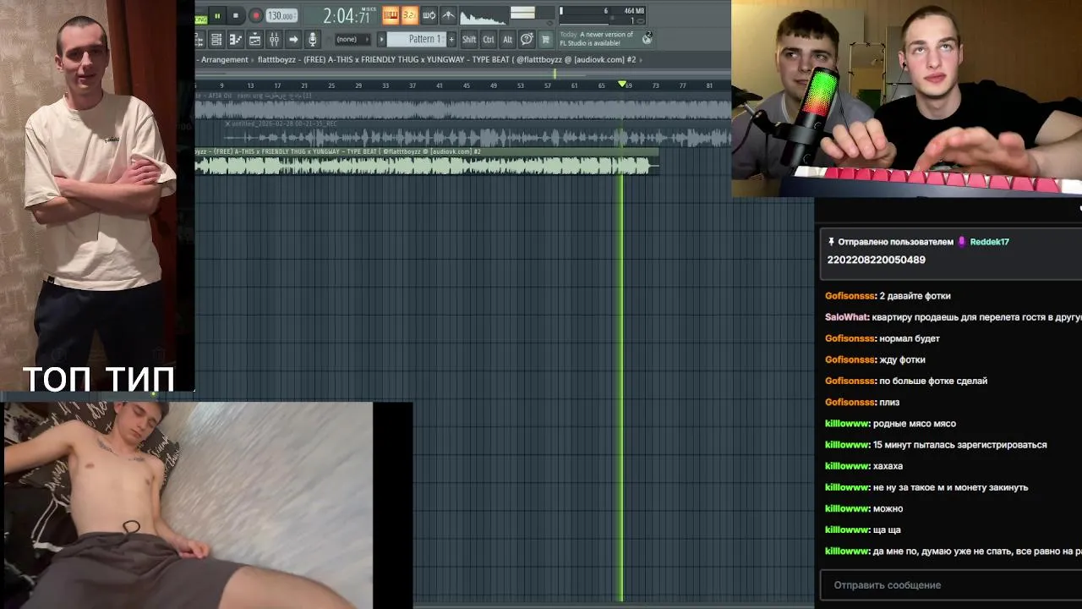Screen dimensions: 1082x609
Task: Stop playback with the square button
Action: pyautogui.click(x=236, y=15)
